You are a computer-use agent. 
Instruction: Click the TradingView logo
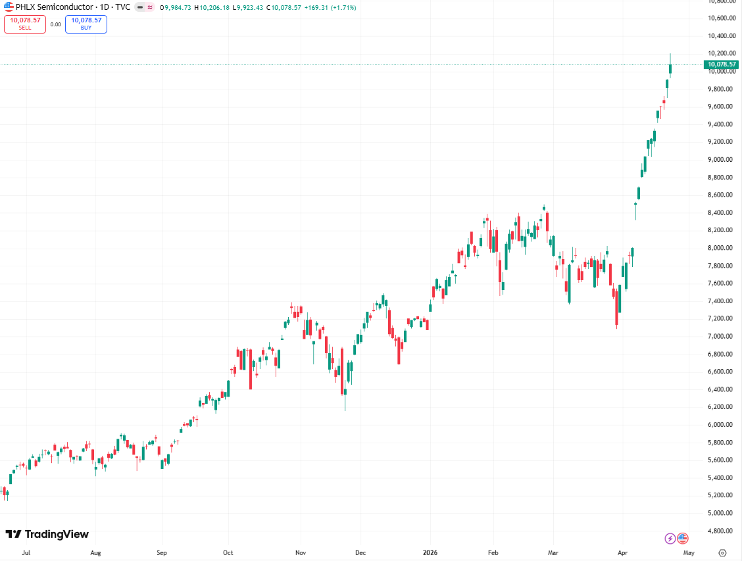[x=47, y=534]
